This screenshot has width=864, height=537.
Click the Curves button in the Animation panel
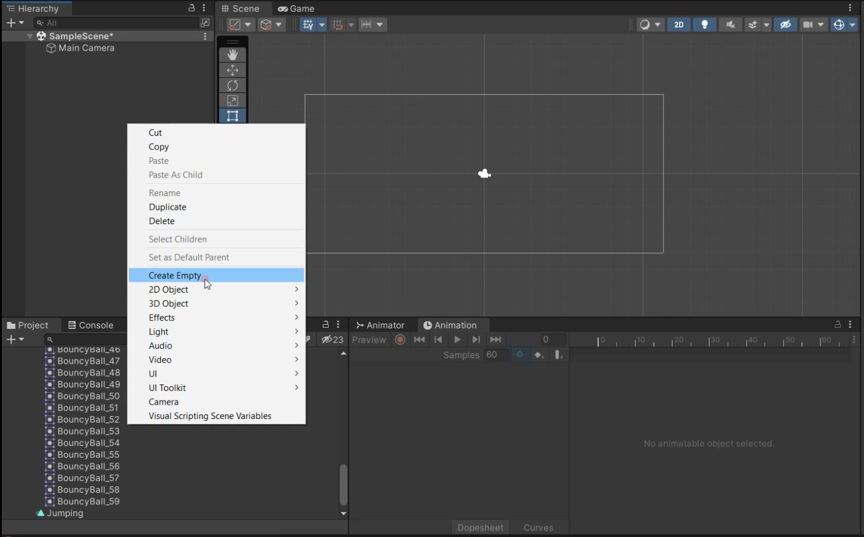[538, 527]
